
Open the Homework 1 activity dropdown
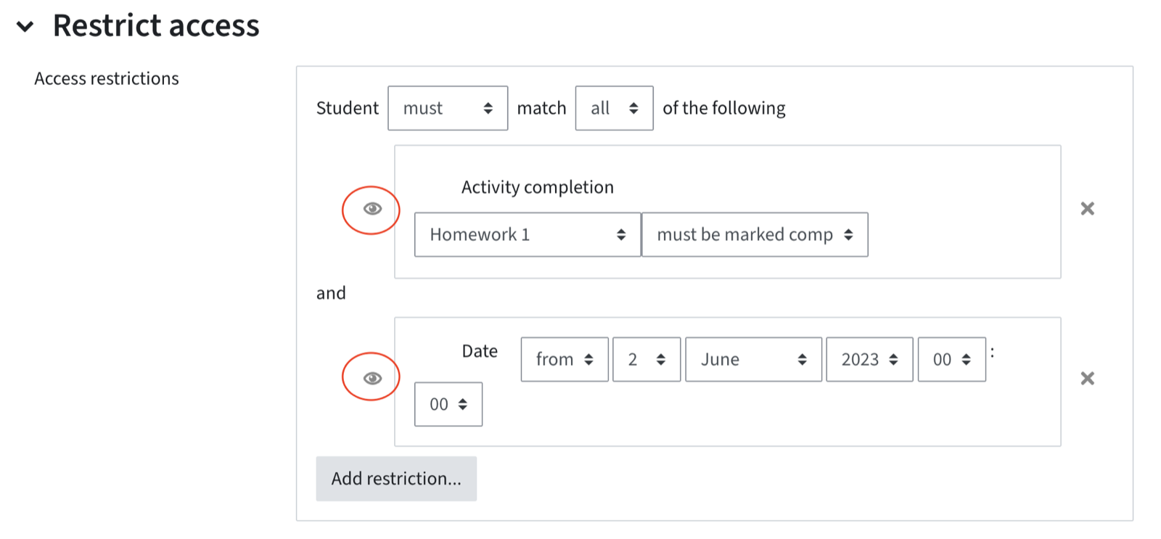(528, 234)
